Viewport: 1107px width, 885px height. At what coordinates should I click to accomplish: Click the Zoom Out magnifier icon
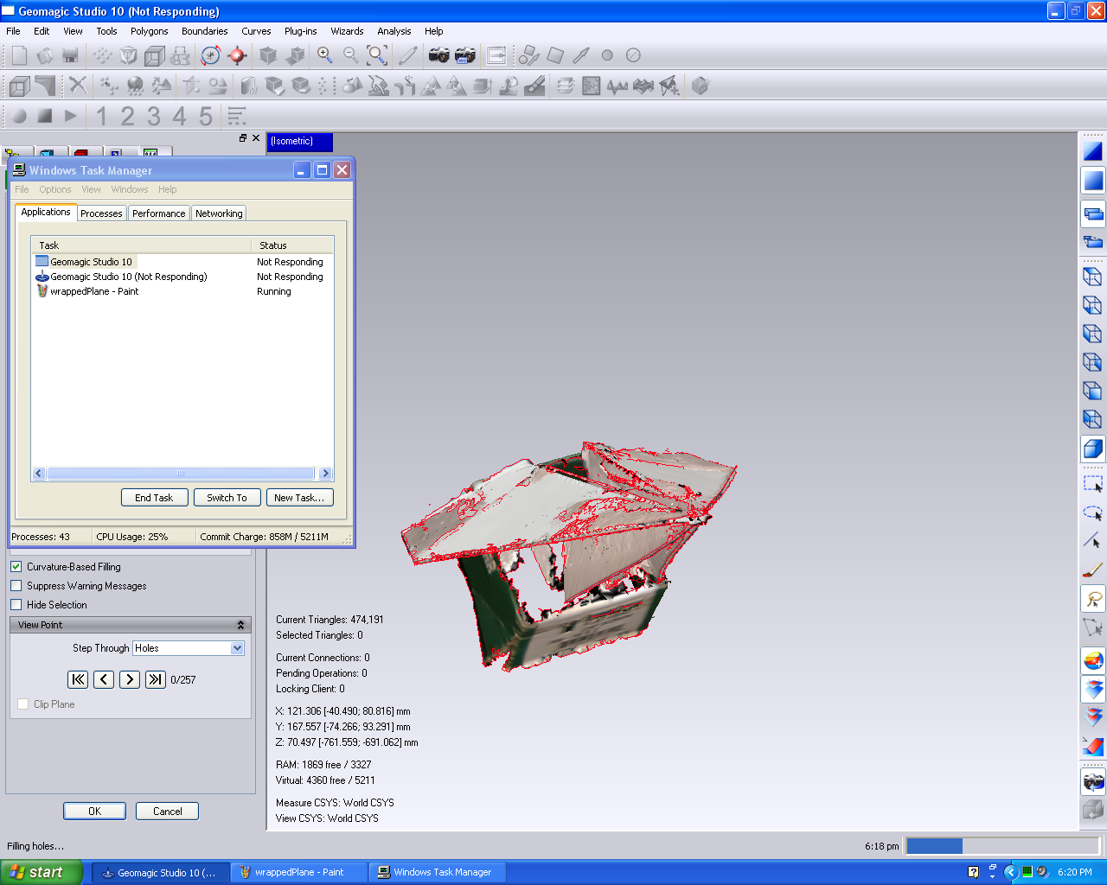pos(351,55)
